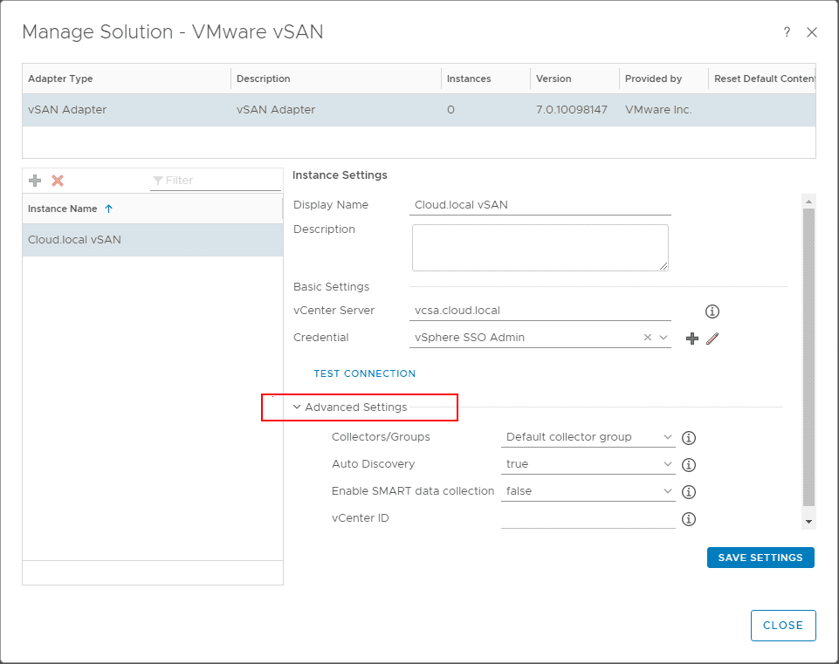Click the Test Connection link

pos(365,373)
